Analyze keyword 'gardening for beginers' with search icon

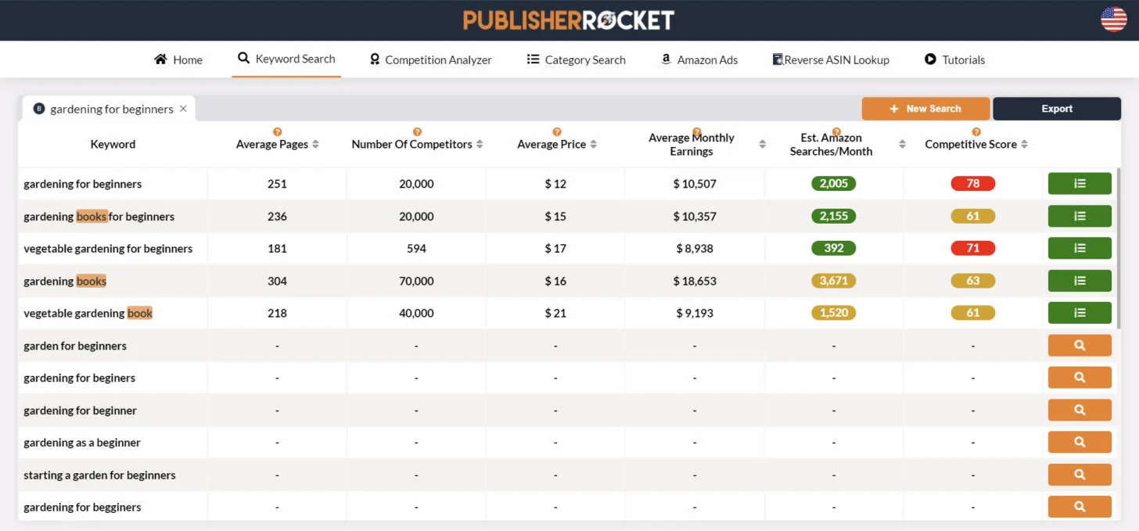point(1080,378)
